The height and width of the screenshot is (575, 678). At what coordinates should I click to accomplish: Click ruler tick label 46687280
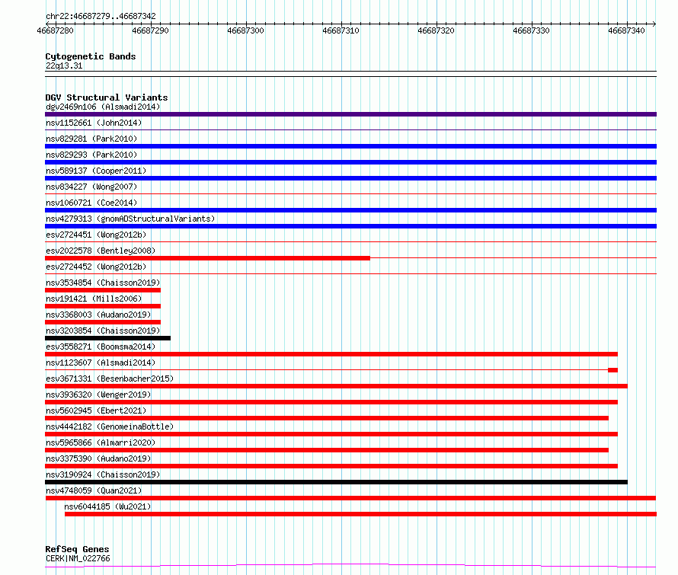click(56, 30)
